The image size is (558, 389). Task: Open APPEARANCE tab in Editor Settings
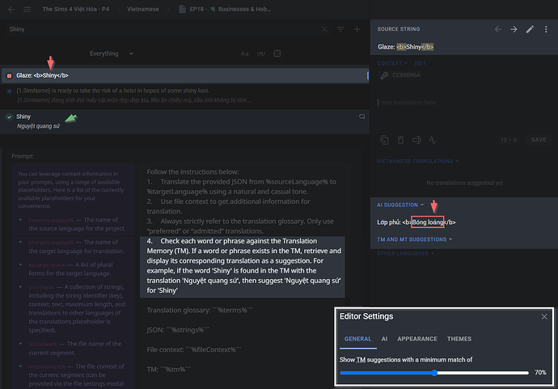click(x=417, y=339)
